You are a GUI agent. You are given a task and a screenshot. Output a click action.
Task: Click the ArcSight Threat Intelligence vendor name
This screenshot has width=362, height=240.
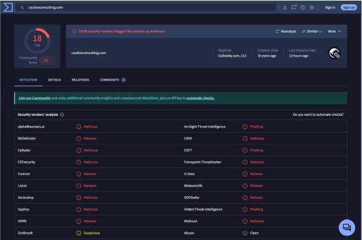205,127
